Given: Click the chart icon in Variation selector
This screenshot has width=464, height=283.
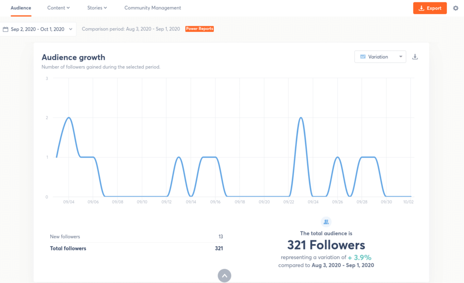Looking at the screenshot, I should 362,57.
